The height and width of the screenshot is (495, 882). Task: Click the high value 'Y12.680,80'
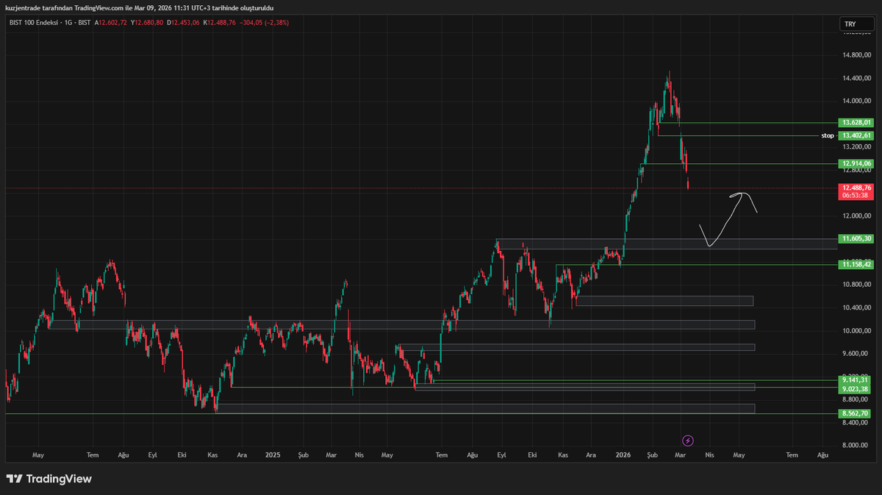[147, 23]
